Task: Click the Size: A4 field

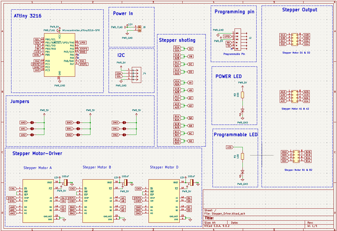Action: [x=210, y=222]
